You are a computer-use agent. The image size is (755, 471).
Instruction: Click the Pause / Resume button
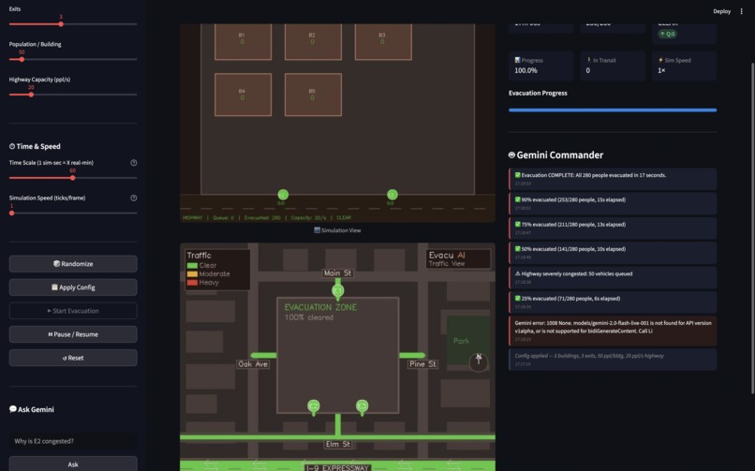tap(73, 334)
